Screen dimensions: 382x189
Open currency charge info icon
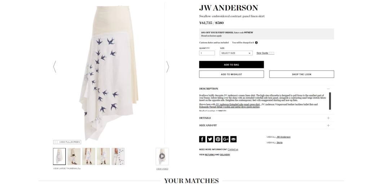[256, 42]
